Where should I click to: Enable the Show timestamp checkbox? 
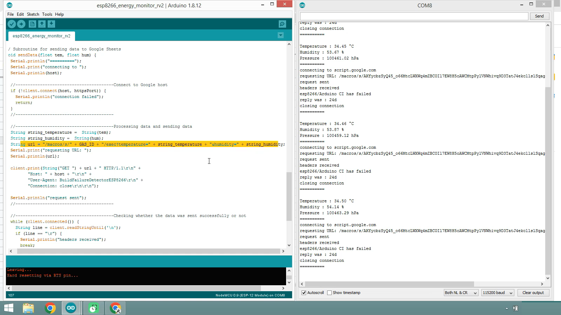point(329,293)
